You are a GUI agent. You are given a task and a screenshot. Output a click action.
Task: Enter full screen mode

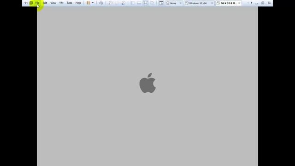146,3
